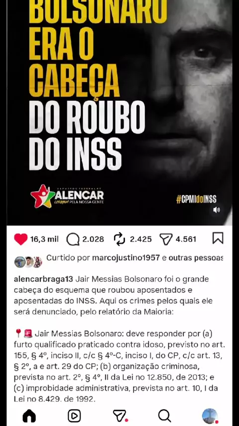Go to Home feed tab
Viewport: 239px width, 426px height.
click(x=29, y=416)
